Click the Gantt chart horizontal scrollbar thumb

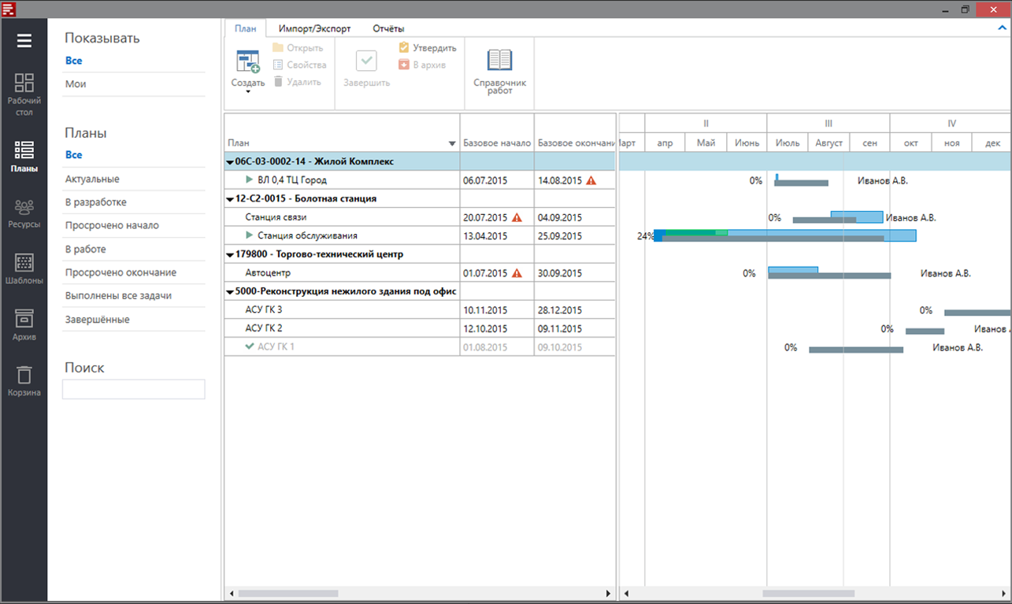click(808, 594)
